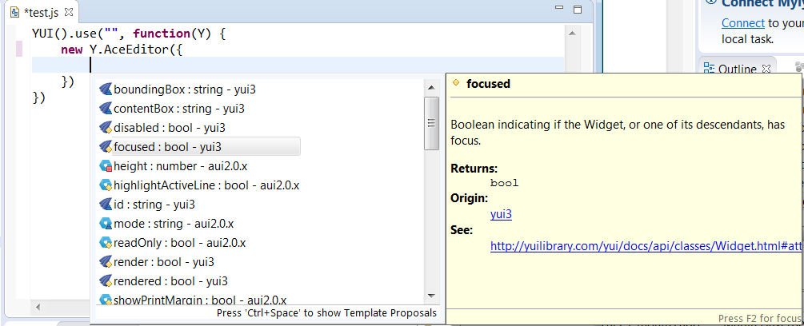Switch to the Outline view tab
Viewport: 804px width, 326px height.
737,69
